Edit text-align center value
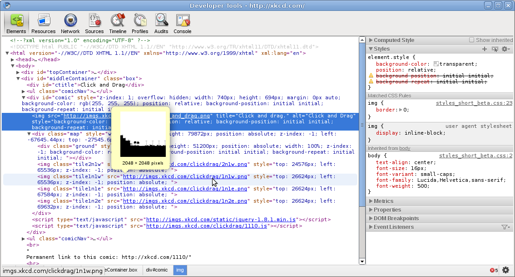 pyautogui.click(x=423, y=163)
